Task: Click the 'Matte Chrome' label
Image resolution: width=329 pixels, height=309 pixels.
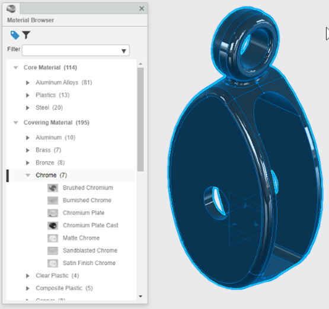Action: (x=81, y=238)
